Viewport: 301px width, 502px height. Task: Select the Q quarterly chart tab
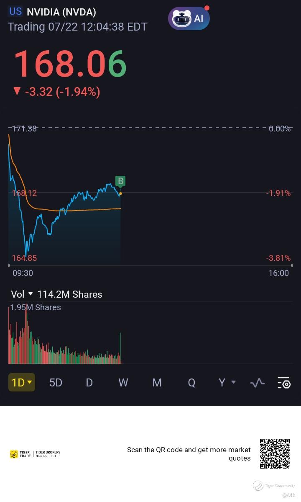(x=191, y=383)
